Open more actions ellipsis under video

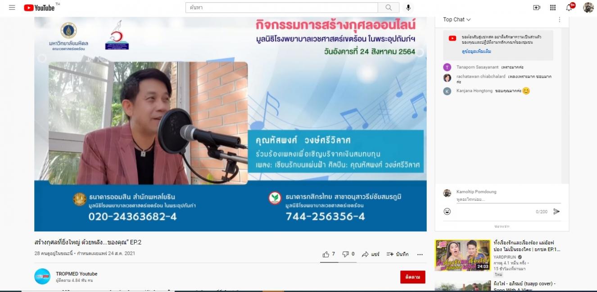(x=420, y=254)
